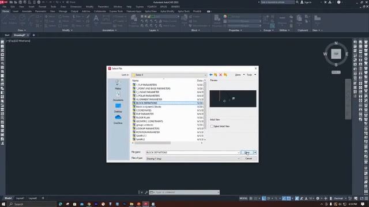The width and height of the screenshot is (369, 207).
Task: Add a new layout with plus beside Layout2
Action: (x=43, y=198)
